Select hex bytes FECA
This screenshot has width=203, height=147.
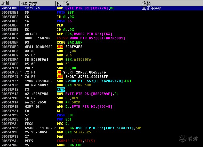[x=29, y=124]
